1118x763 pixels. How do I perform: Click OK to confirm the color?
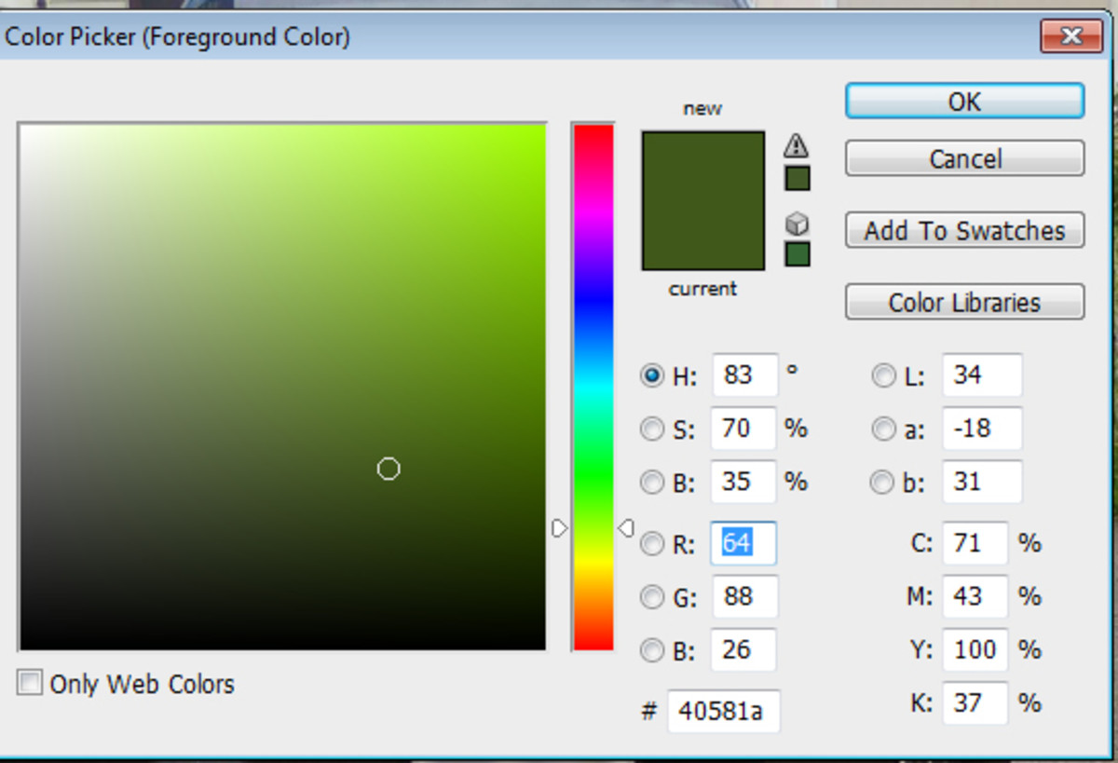[963, 101]
